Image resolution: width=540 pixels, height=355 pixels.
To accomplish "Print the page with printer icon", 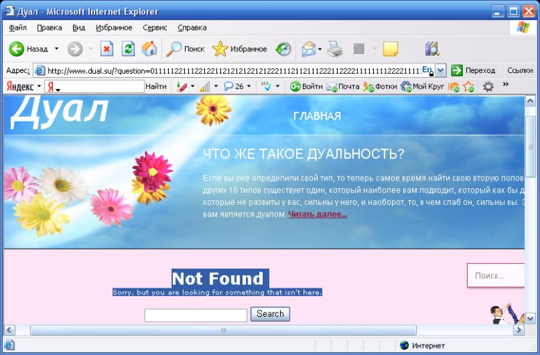I will click(x=335, y=49).
